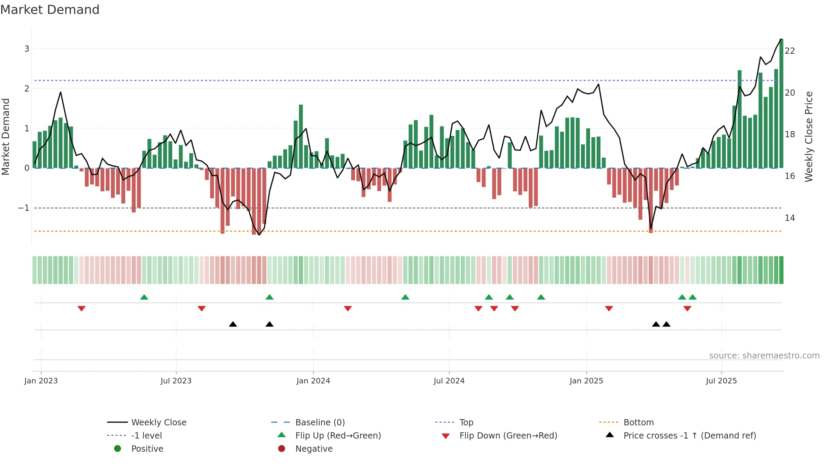Click the source: sharemaestro.com text

pyautogui.click(x=764, y=356)
